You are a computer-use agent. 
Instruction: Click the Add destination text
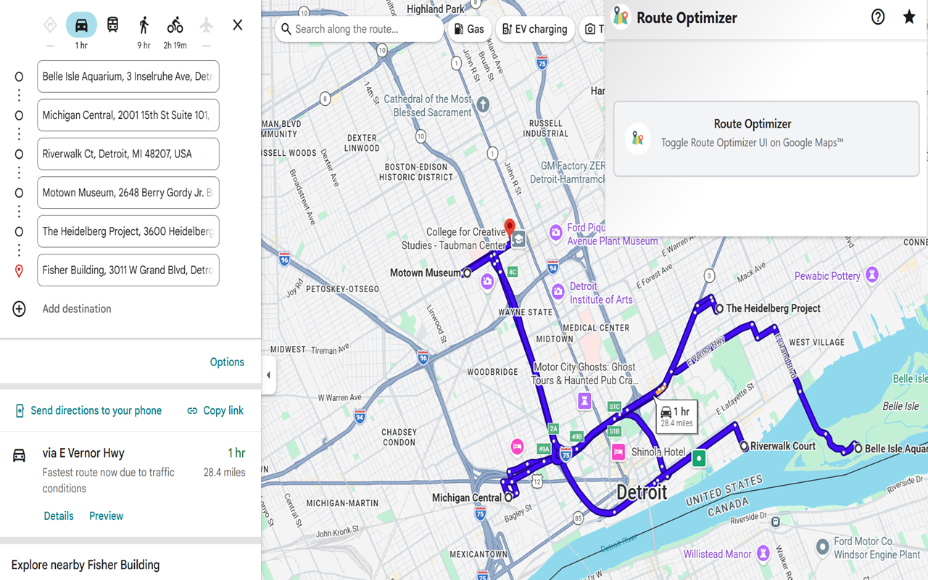pyautogui.click(x=77, y=309)
